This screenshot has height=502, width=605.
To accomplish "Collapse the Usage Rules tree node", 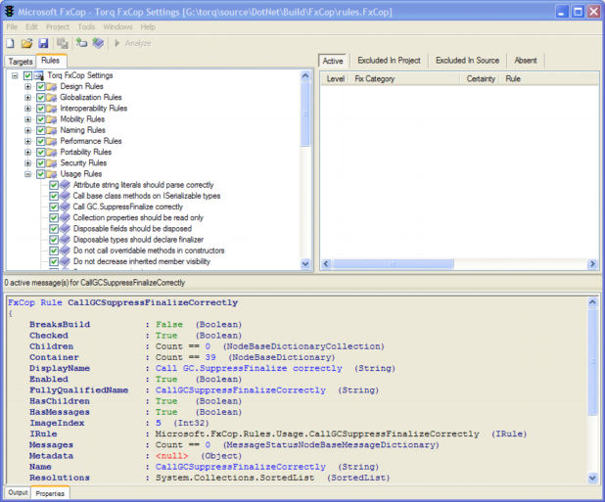I will (28, 174).
